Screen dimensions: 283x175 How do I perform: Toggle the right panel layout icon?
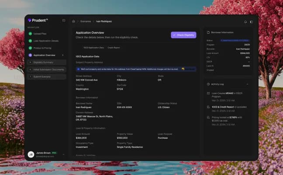[252, 22]
